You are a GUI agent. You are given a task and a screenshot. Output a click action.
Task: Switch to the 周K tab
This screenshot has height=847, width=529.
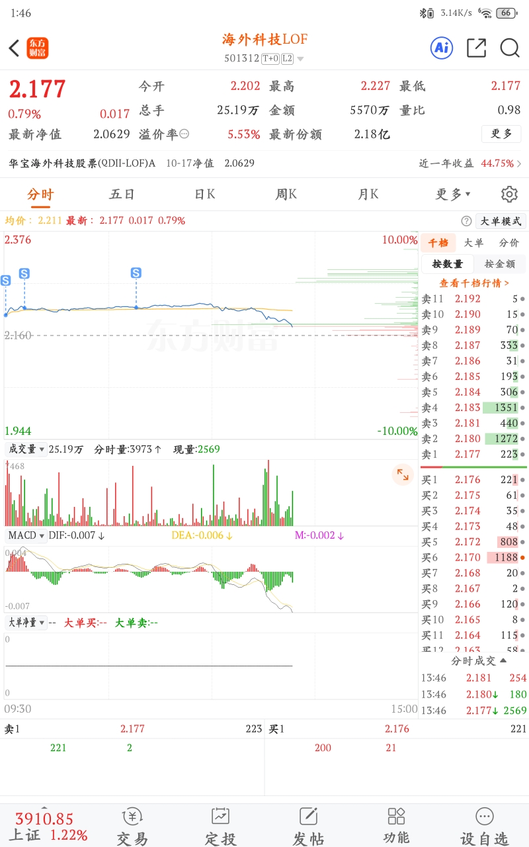286,194
